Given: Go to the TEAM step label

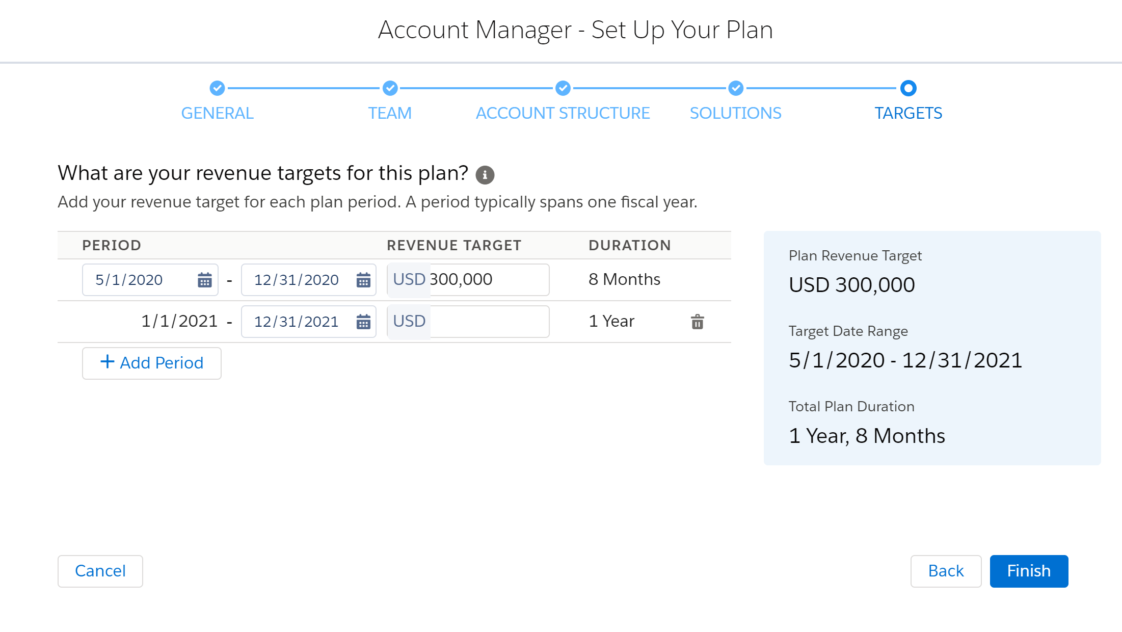Looking at the screenshot, I should 390,113.
